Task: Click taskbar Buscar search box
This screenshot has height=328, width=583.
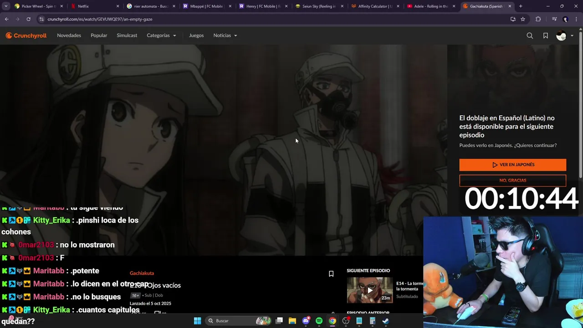Action: point(238,321)
